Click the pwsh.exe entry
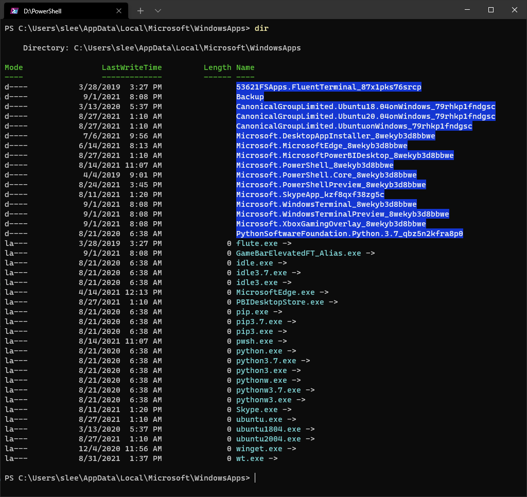This screenshot has width=527, height=497. [254, 341]
